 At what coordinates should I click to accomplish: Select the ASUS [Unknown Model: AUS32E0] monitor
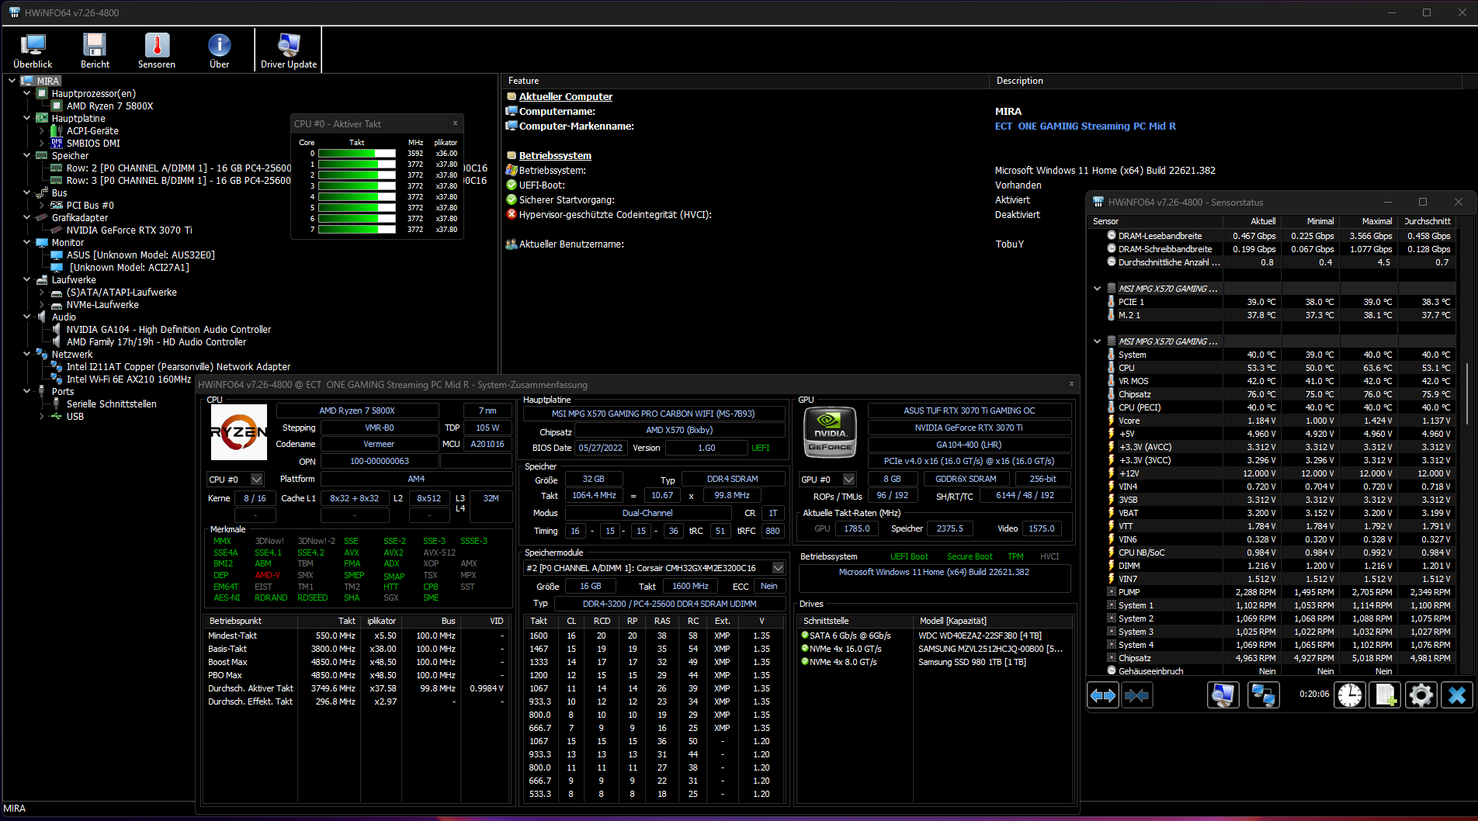tap(141, 255)
